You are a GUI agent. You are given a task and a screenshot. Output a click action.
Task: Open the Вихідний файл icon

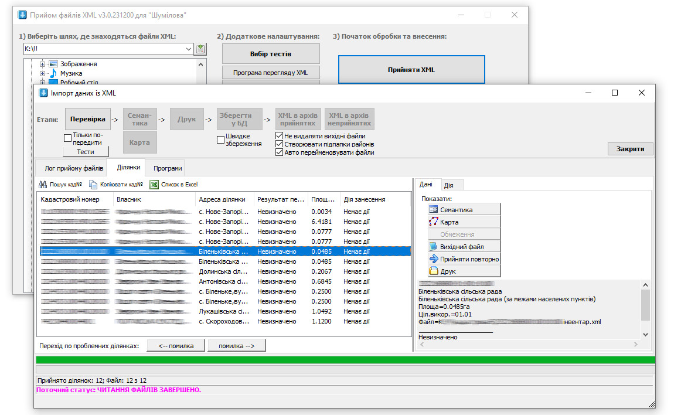433,246
